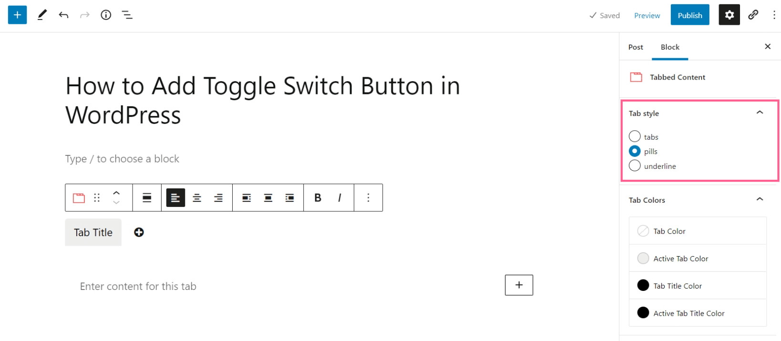
Task: Select the tabs style option
Action: (635, 136)
